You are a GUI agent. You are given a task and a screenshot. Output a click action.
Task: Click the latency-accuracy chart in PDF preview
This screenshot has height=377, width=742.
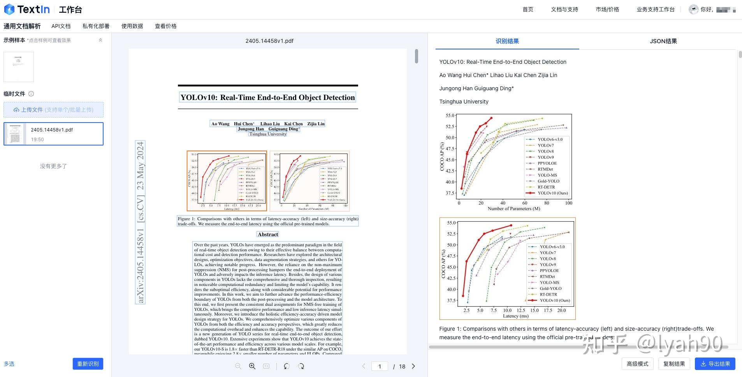pyautogui.click(x=227, y=181)
